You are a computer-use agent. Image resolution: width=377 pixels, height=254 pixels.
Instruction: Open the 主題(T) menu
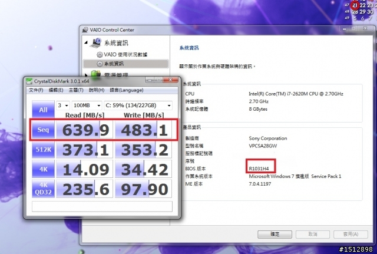(76, 90)
